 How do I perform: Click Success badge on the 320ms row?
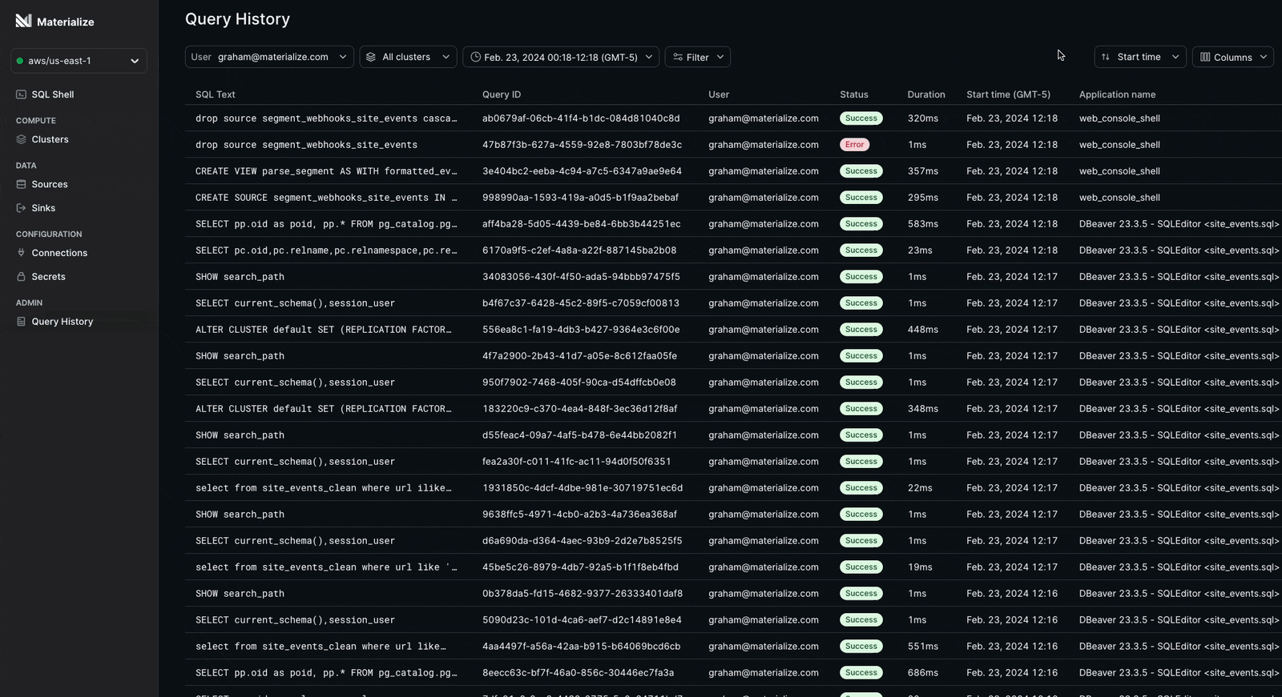coord(861,118)
